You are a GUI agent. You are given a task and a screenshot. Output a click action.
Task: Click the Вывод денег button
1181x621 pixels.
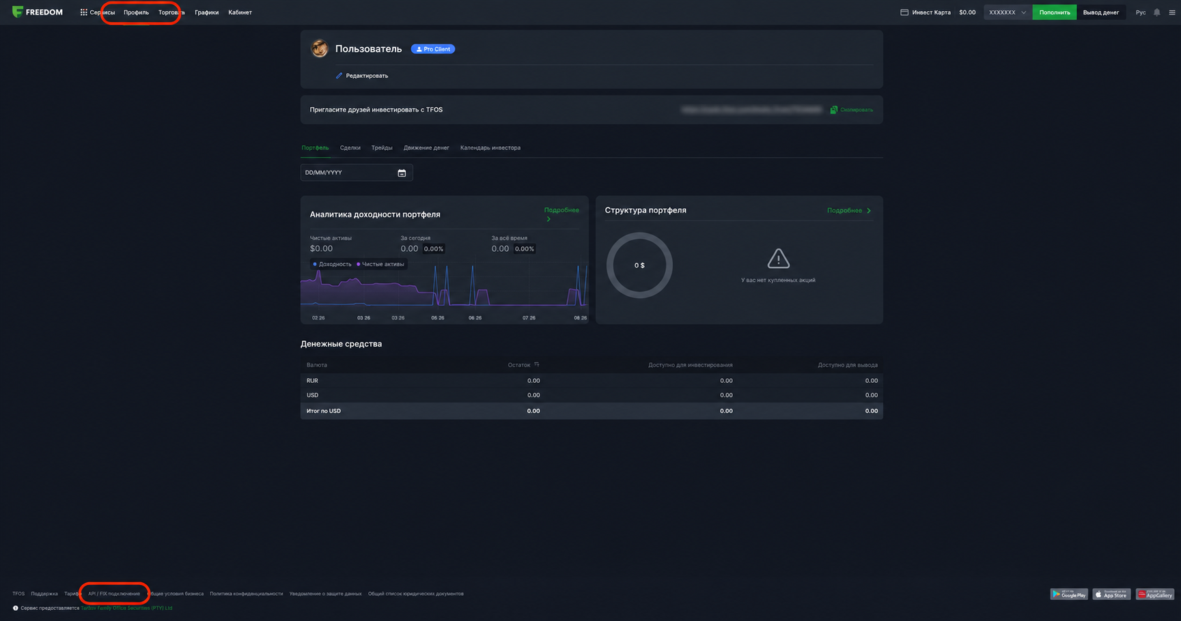pos(1100,12)
